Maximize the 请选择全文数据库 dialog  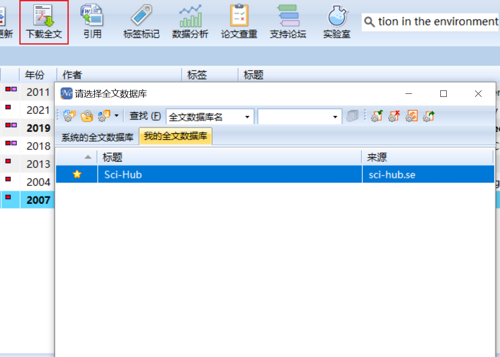(443, 93)
